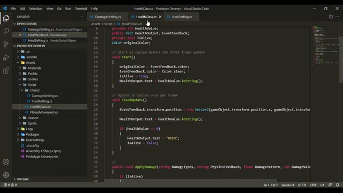Image resolution: width=343 pixels, height=193 pixels.
Task: Open the Edit menu
Action: pyautogui.click(x=23, y=9)
